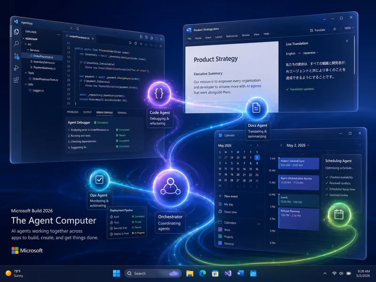Click the Orchestrator agent orb
Viewport: 376px width, 282px height.
click(x=171, y=188)
